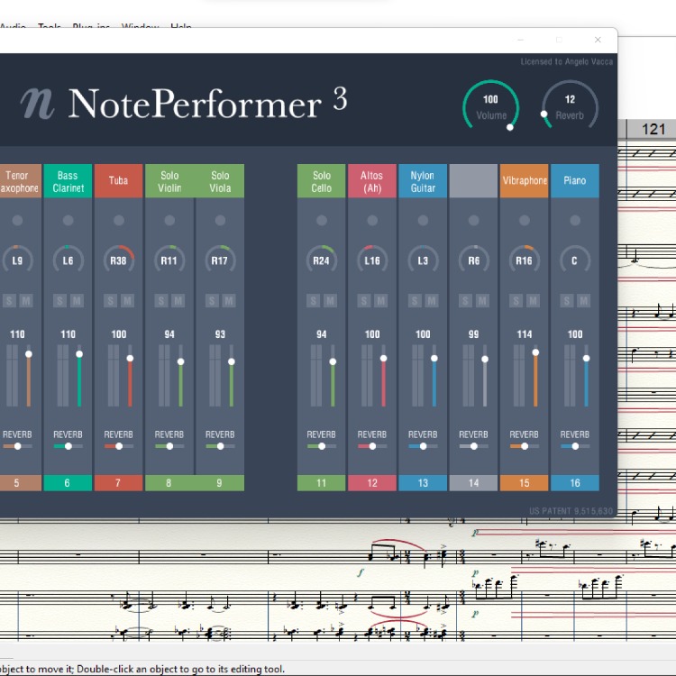
Task: Click channel number 13 footer label
Action: tap(423, 483)
